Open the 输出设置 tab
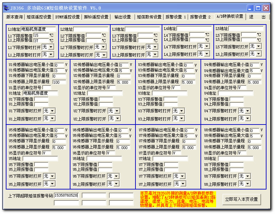 tap(123, 17)
